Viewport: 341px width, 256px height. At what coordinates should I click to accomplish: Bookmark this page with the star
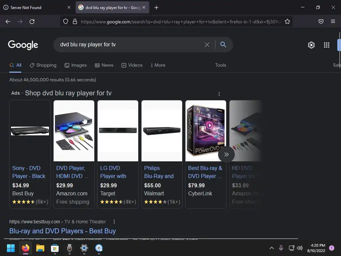[287, 21]
